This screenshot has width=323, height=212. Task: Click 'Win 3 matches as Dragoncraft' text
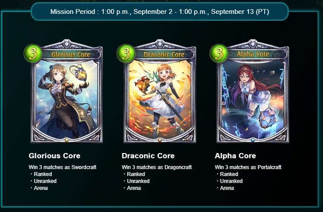point(157,167)
